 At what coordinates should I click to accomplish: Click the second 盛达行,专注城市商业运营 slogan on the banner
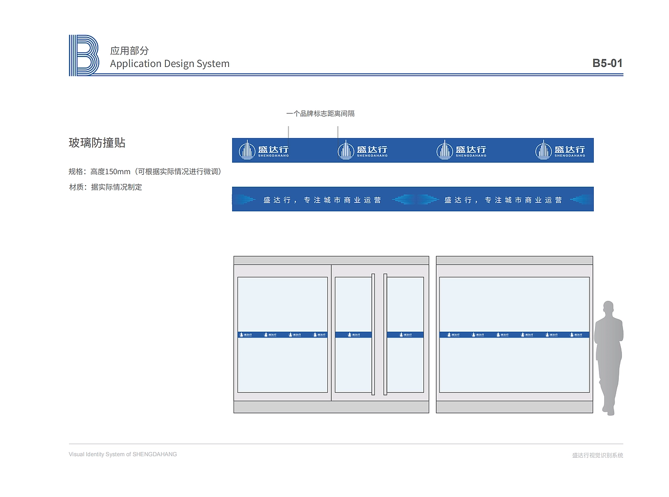[x=503, y=200]
